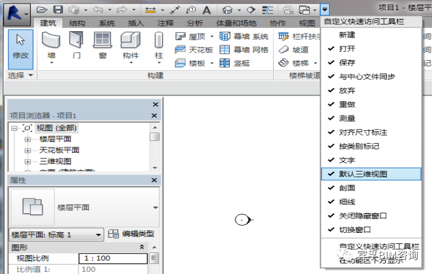The image size is (432, 274).
Task: Close the 属性 panel
Action: (154, 180)
